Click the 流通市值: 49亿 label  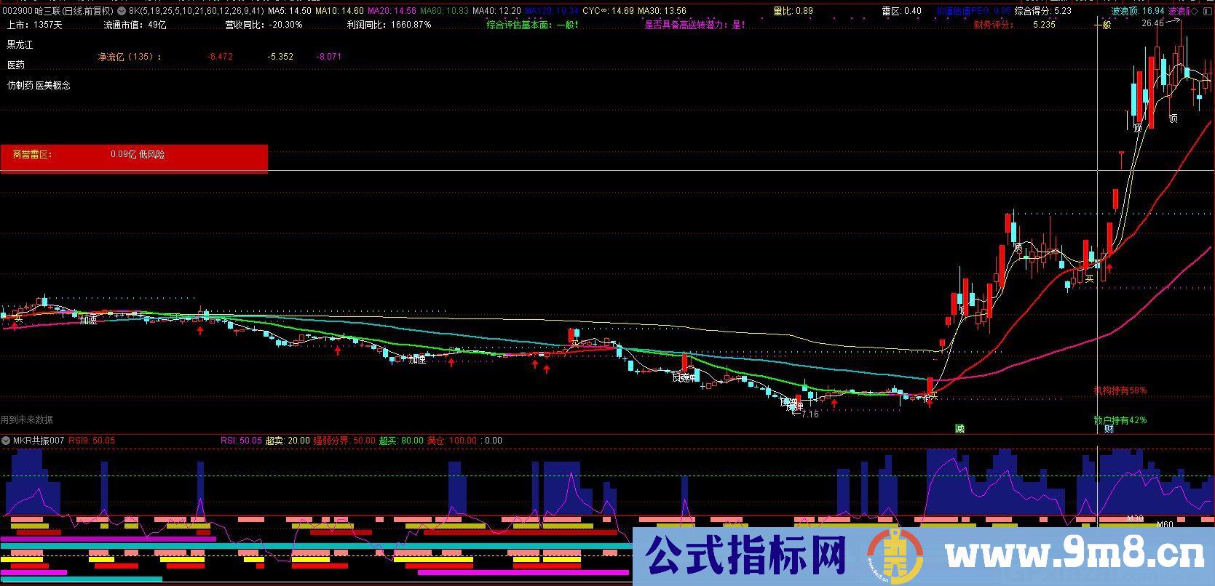[135, 25]
